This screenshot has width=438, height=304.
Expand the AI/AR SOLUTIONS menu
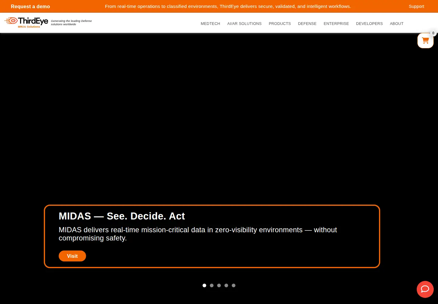[x=244, y=24]
